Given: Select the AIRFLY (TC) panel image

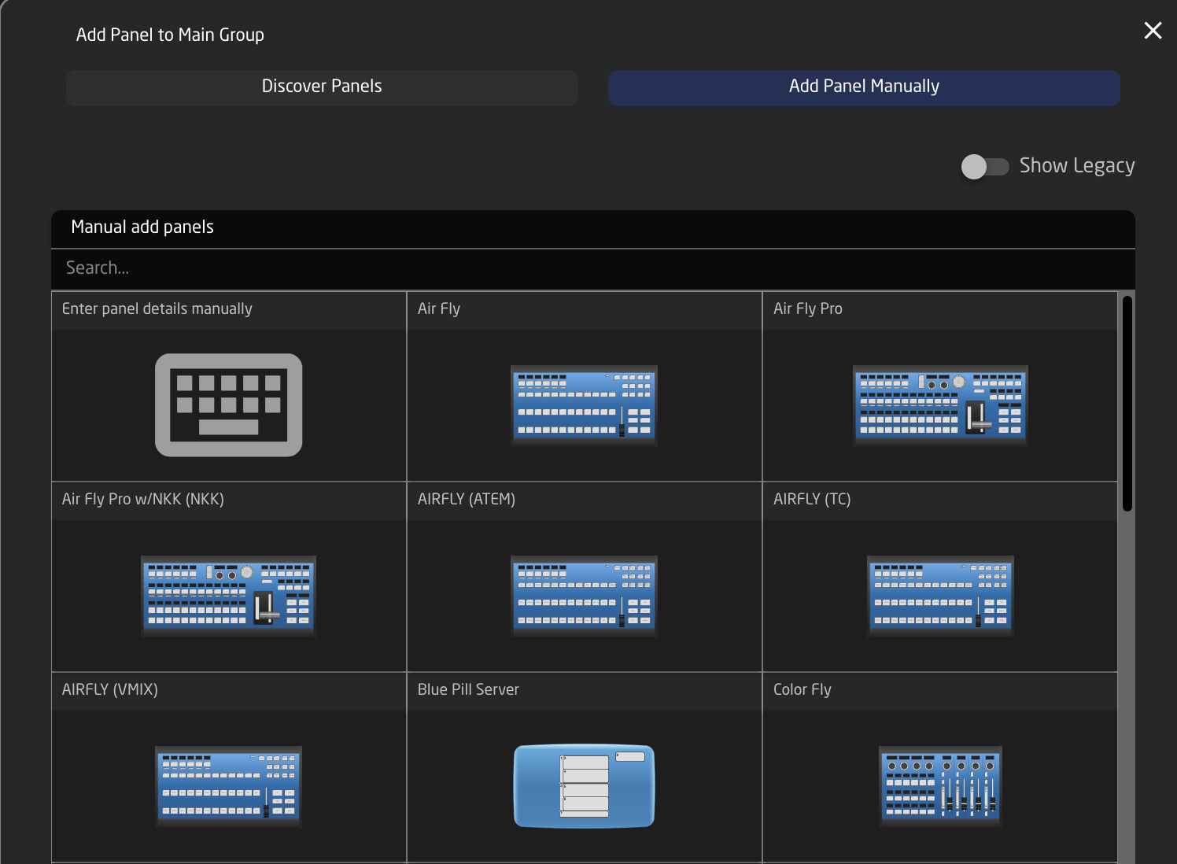Looking at the screenshot, I should click(940, 596).
